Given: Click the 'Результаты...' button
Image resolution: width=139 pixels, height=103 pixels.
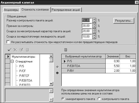Looking at the screenshot, I should tap(124, 21).
